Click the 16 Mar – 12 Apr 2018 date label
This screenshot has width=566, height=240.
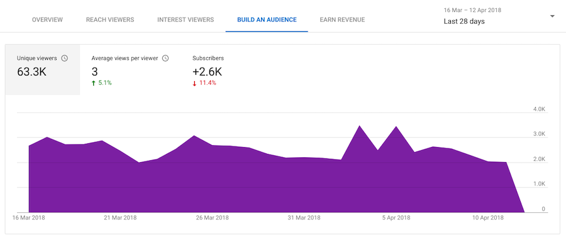click(x=472, y=10)
